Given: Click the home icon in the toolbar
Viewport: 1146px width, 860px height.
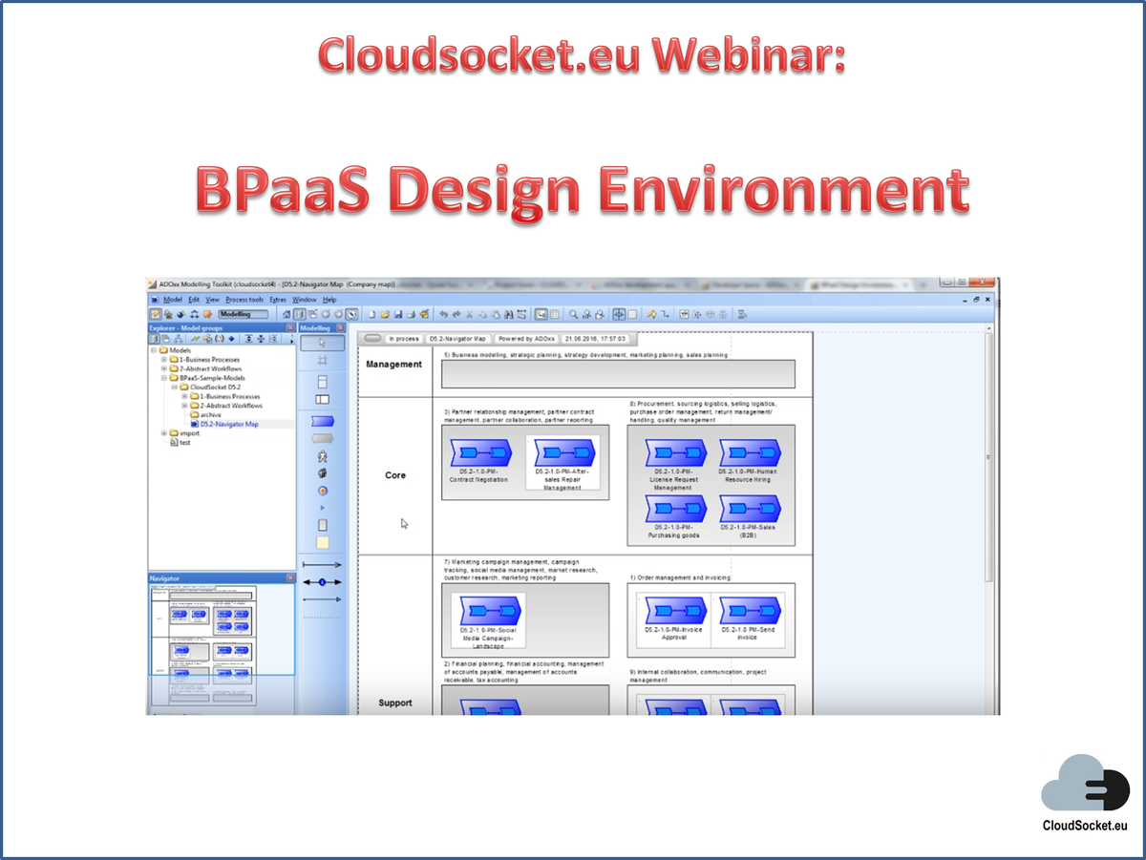Looking at the screenshot, I should click(x=287, y=313).
